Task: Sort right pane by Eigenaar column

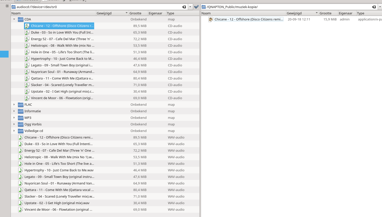Action: [x=347, y=13]
